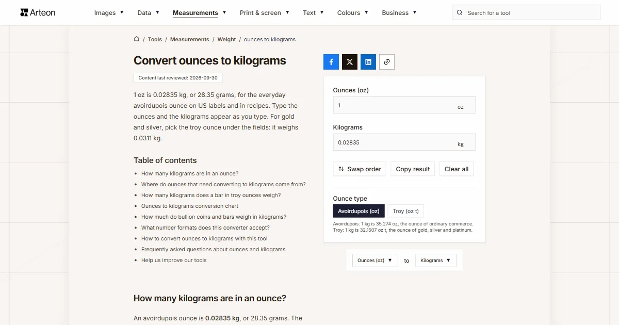Open Measurements breadcrumb link
This screenshot has height=325, width=619.
coord(190,39)
